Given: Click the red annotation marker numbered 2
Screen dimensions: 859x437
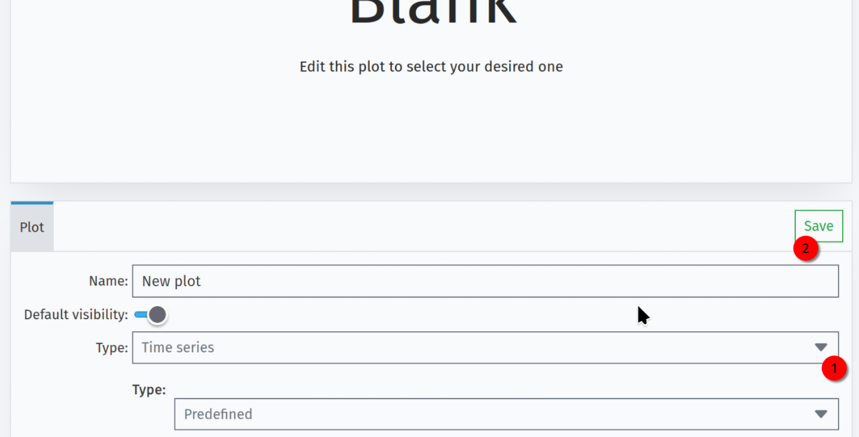Looking at the screenshot, I should [805, 249].
